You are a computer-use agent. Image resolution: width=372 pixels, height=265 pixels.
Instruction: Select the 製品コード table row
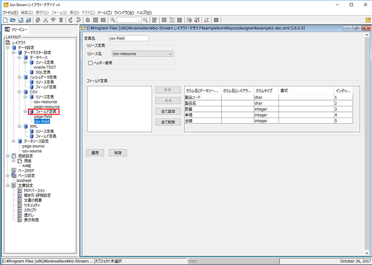coord(269,97)
